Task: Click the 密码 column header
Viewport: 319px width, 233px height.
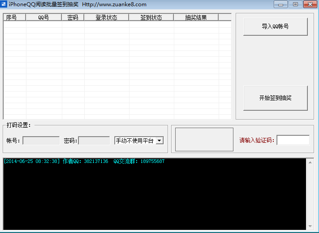Action: 73,17
